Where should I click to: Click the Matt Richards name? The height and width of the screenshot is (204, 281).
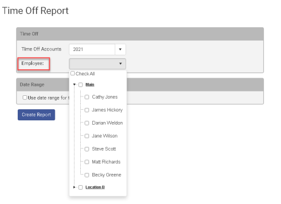[106, 162]
